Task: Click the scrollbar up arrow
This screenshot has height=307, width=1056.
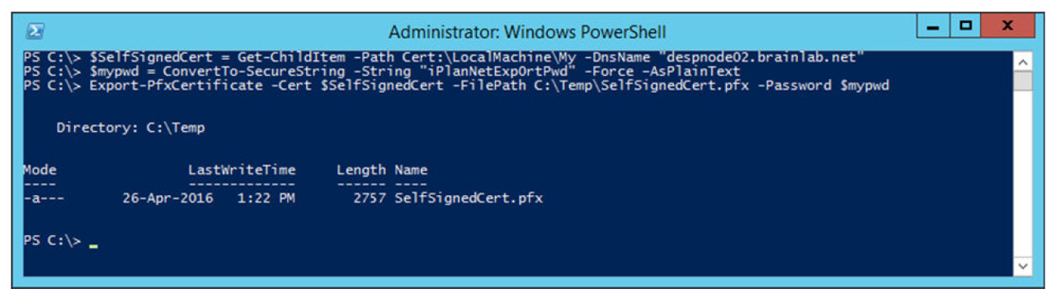Action: tap(1023, 62)
